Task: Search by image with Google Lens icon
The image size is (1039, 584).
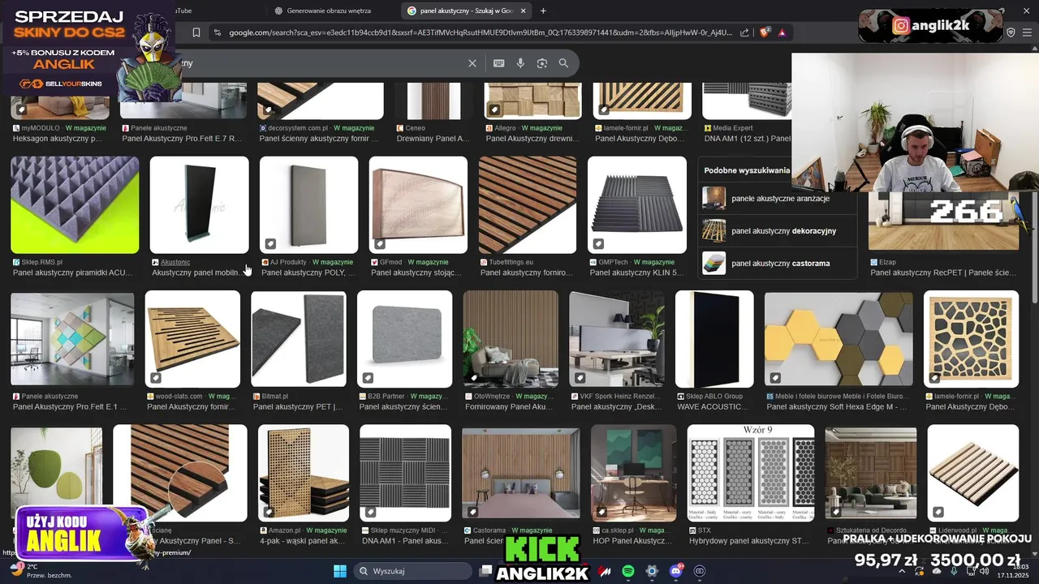Action: [x=542, y=63]
